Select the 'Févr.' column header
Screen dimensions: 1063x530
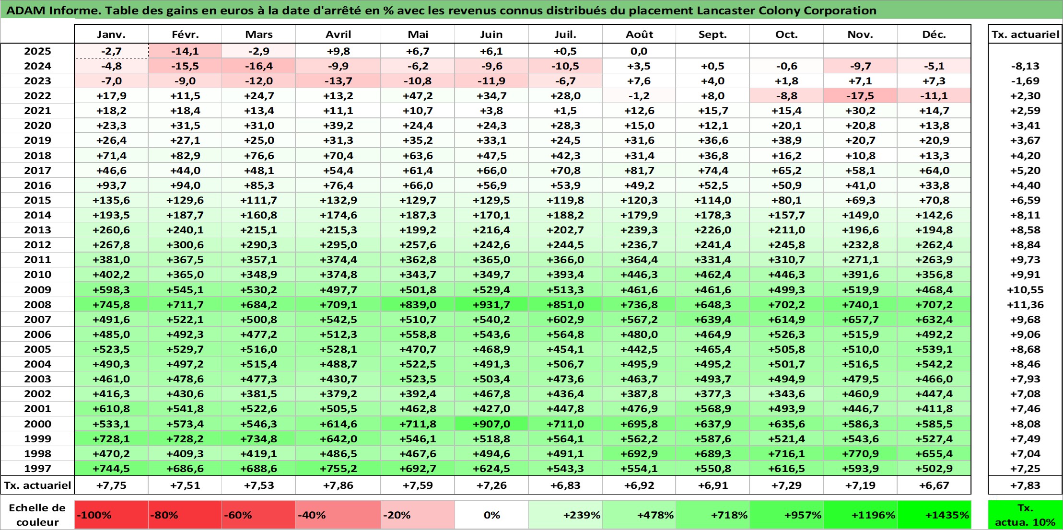coord(185,35)
